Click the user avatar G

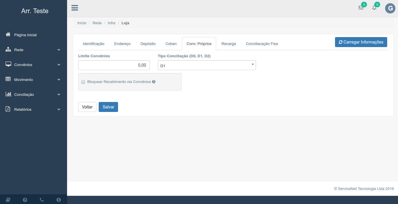coord(390,9)
